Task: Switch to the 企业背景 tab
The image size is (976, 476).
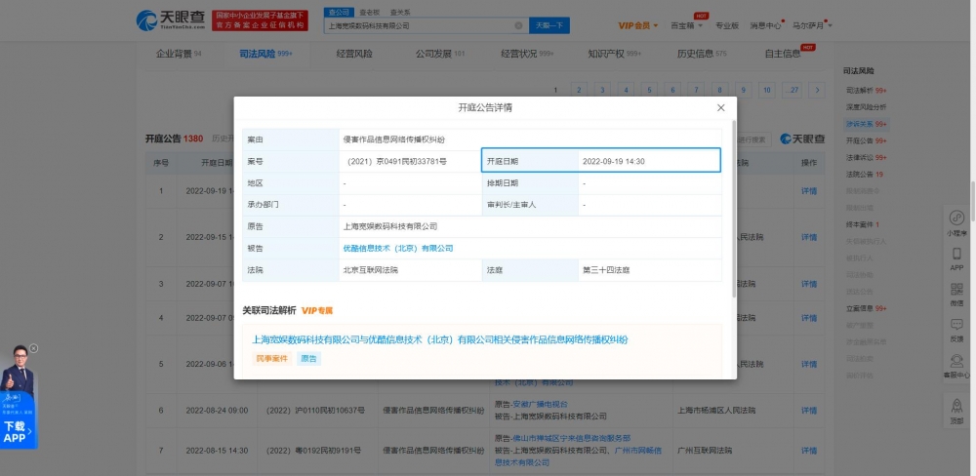Action: [179, 54]
